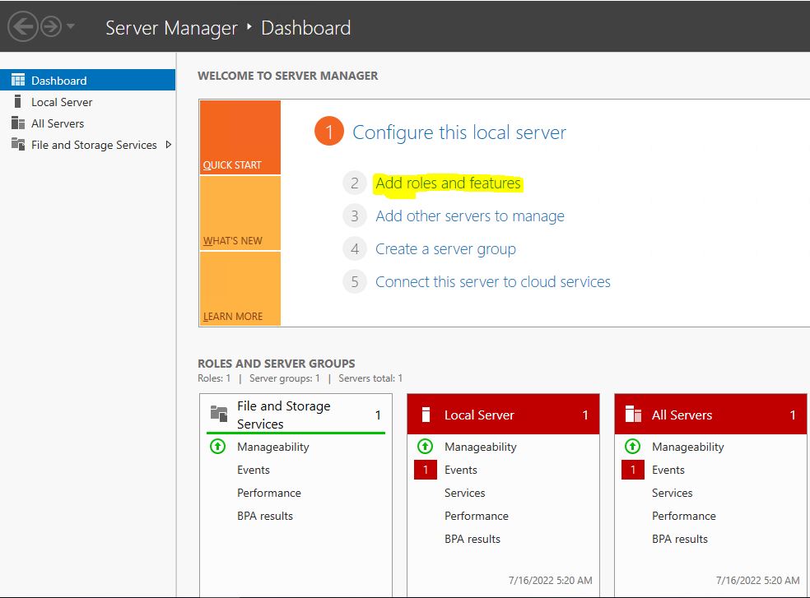Open the navigation history dropdown arrow
The height and width of the screenshot is (598, 810).
[x=71, y=25]
